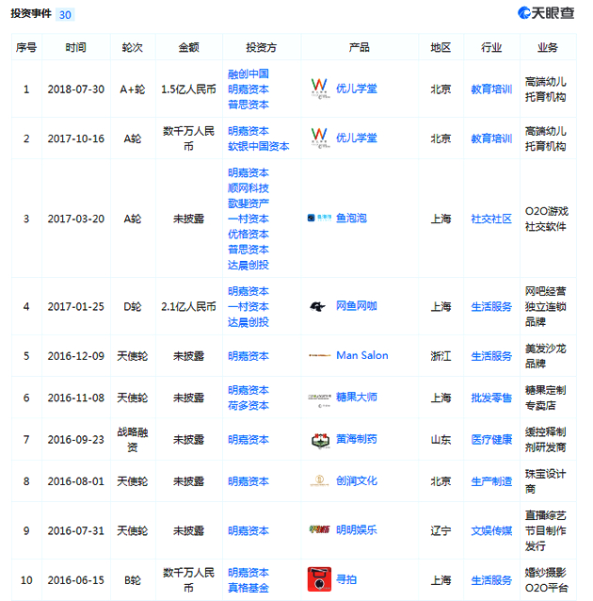This screenshot has width=593, height=601.
Task: Click the 糖果大师 product logo
Action: point(319,399)
